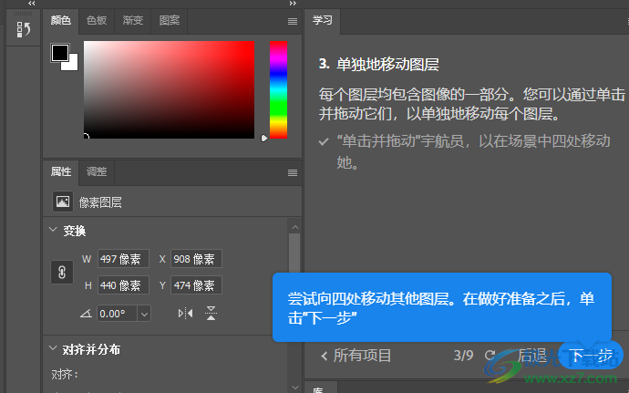Switch to the 调整 tab
Image resolution: width=629 pixels, height=393 pixels.
[x=97, y=171]
